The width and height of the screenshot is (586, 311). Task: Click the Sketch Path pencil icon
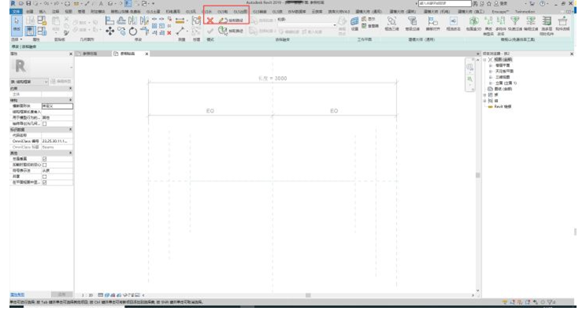tap(223, 20)
